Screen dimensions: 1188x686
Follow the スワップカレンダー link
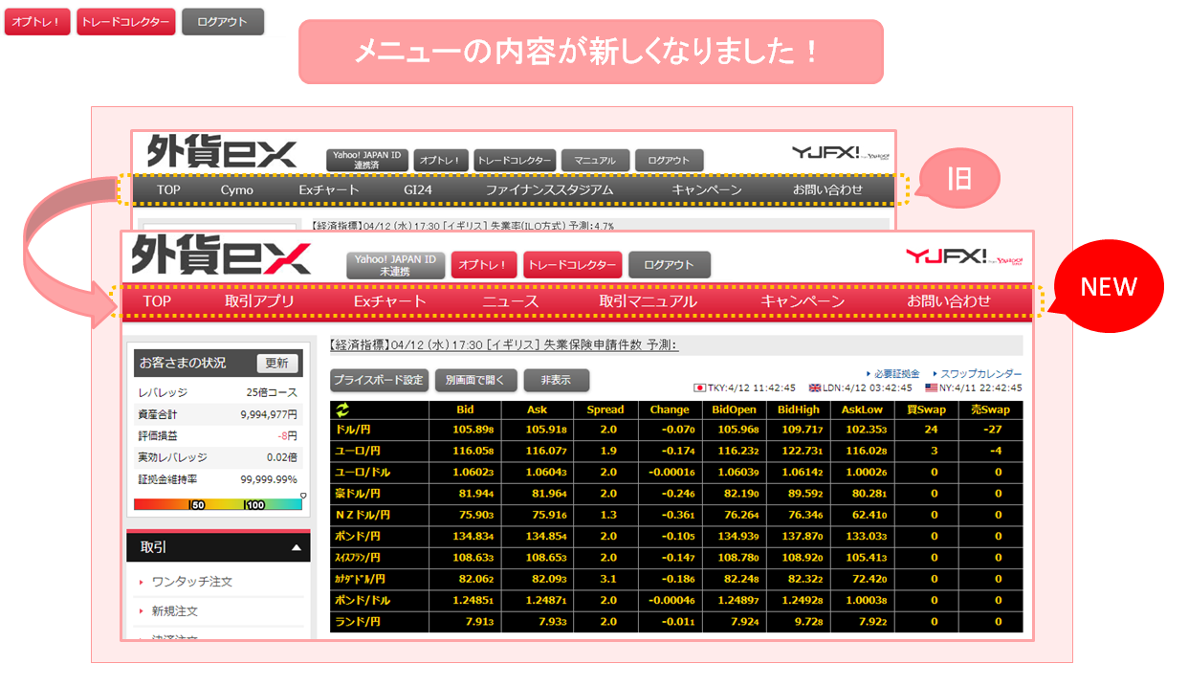[x=979, y=374]
